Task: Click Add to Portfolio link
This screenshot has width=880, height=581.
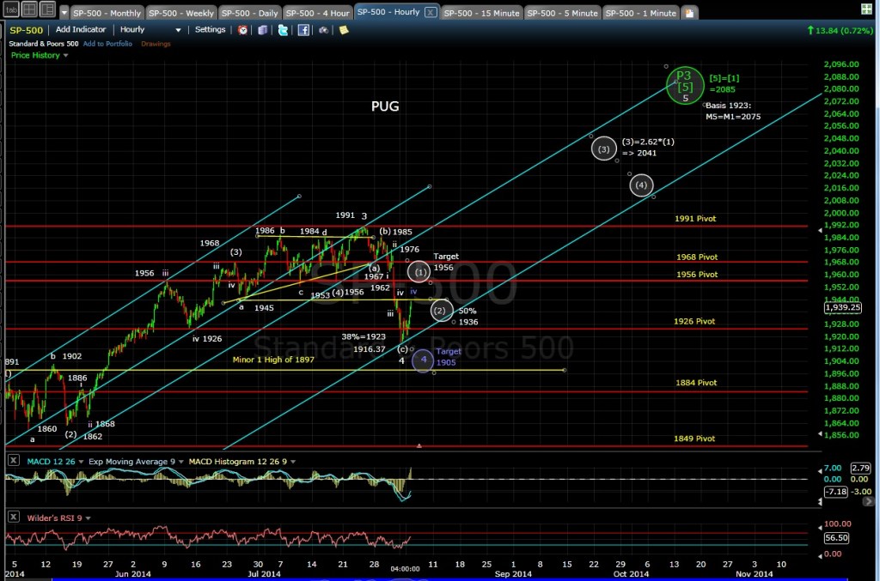Action: pos(107,44)
